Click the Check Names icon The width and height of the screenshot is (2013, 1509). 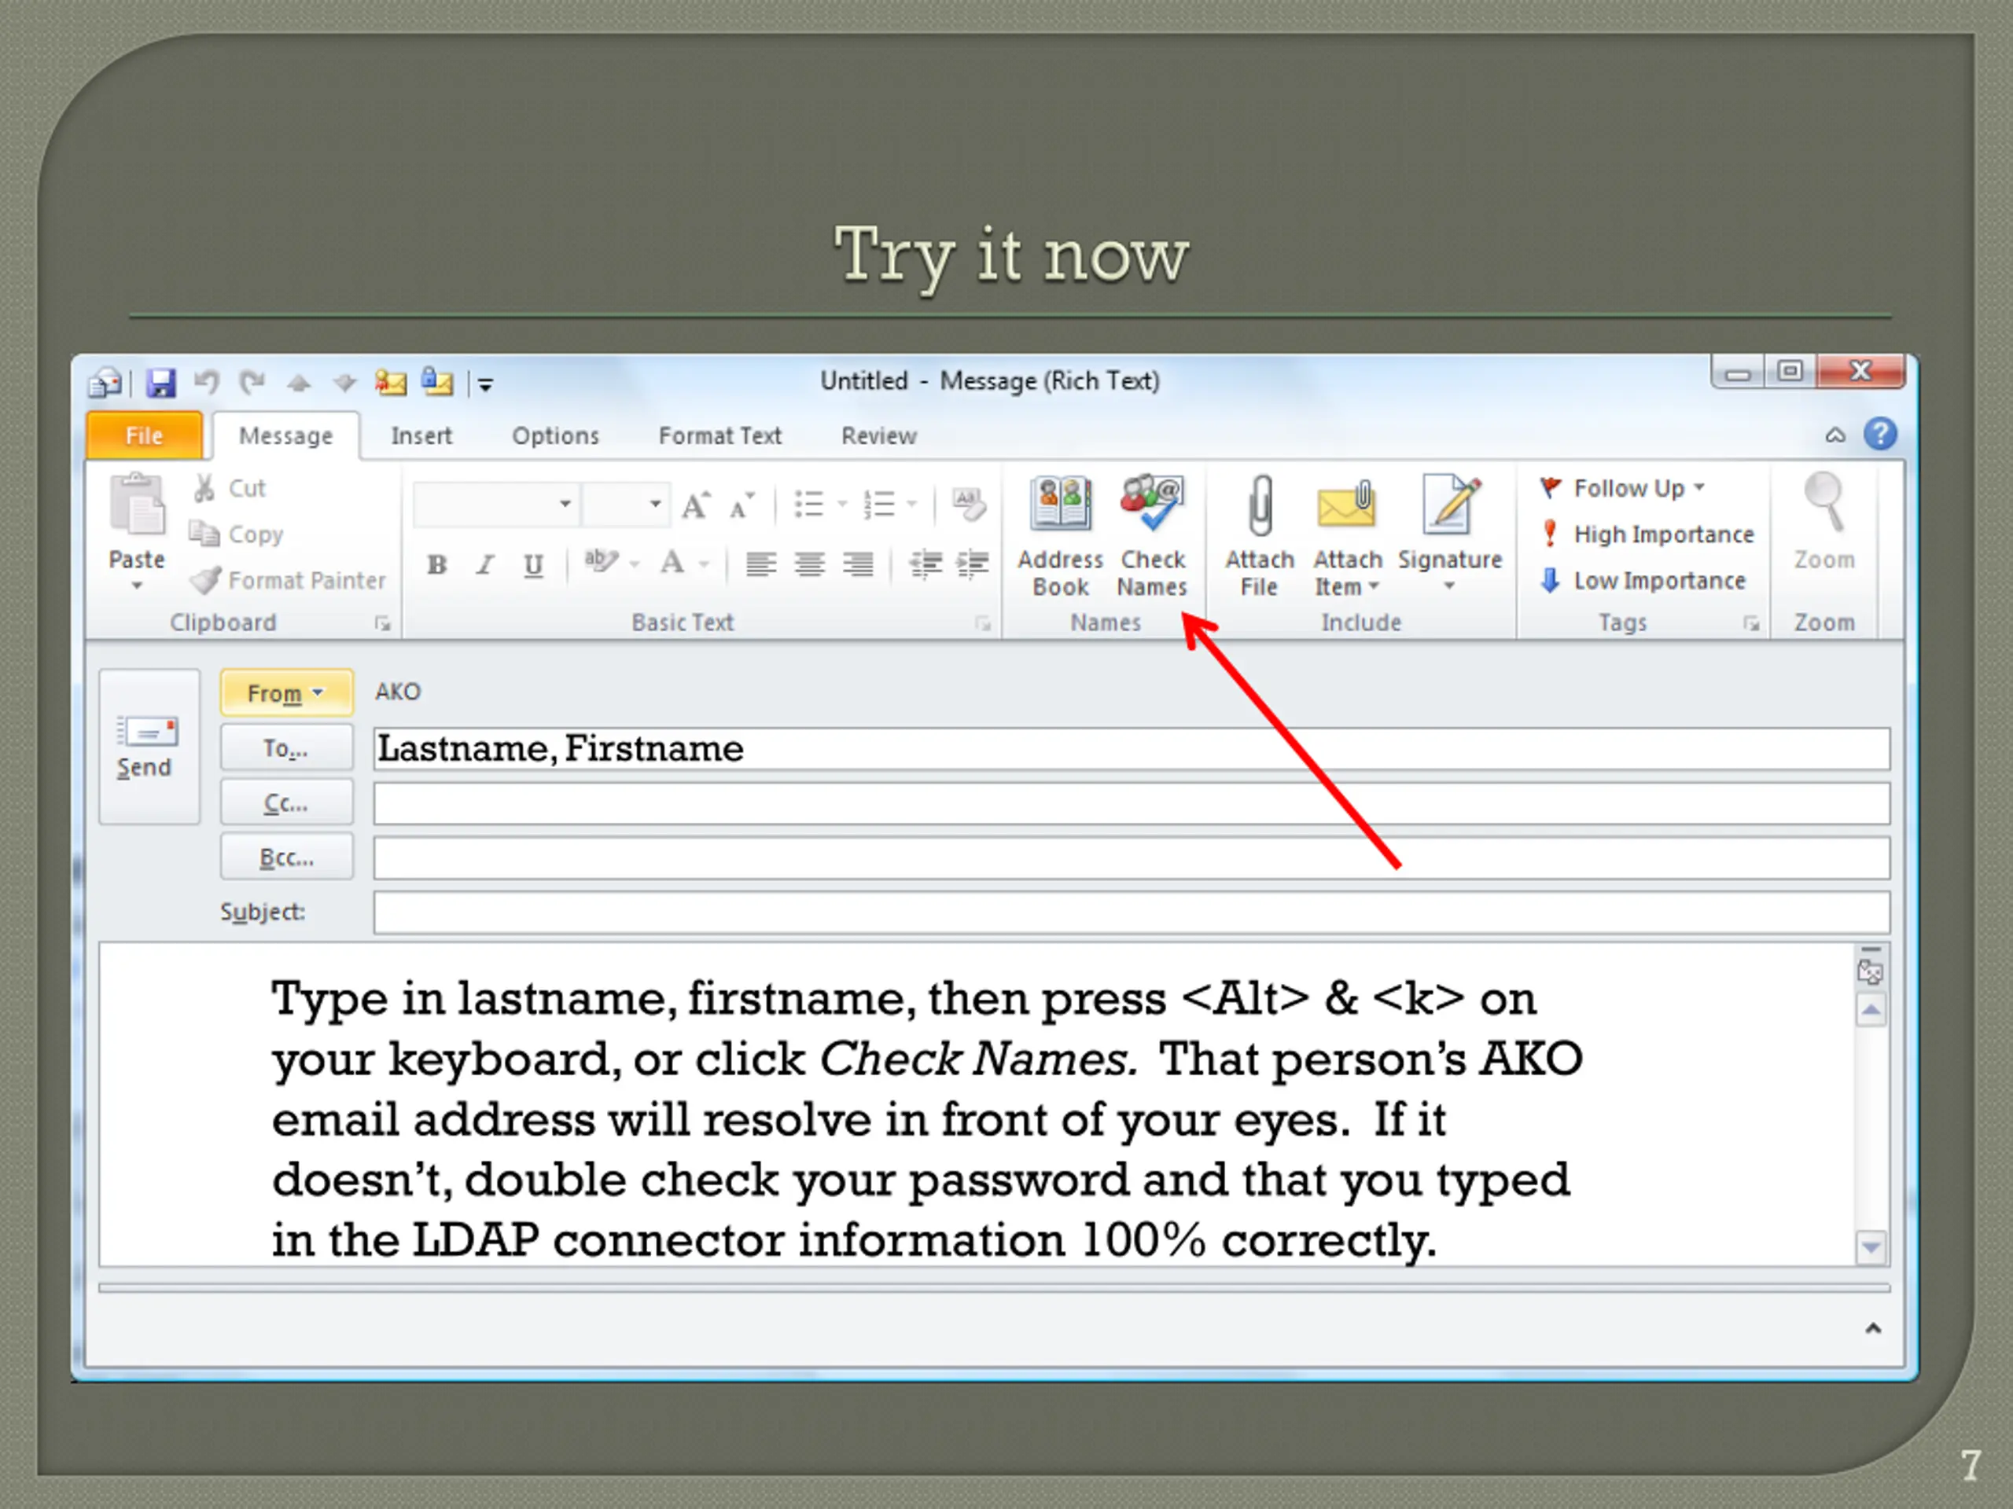pos(1152,504)
